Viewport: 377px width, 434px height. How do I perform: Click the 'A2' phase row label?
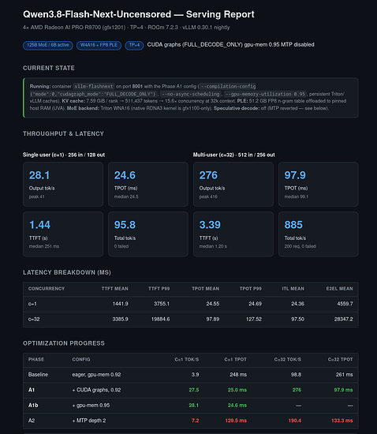coord(32,421)
